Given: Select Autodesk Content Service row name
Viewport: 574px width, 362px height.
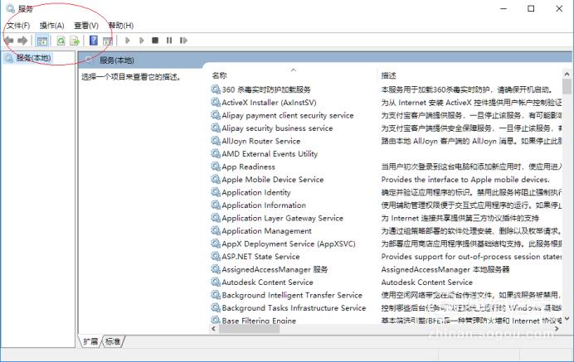Looking at the screenshot, I should tap(267, 282).
